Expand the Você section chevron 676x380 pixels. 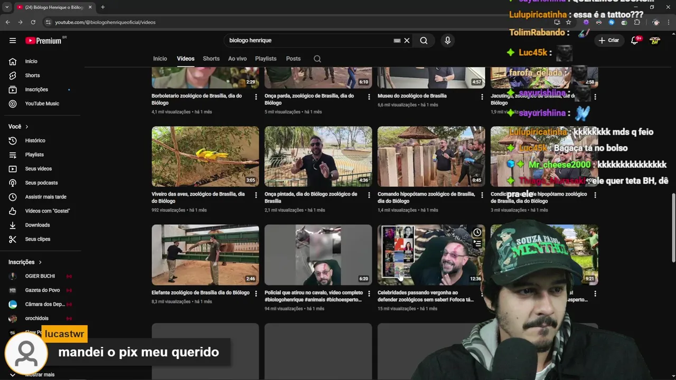click(26, 127)
